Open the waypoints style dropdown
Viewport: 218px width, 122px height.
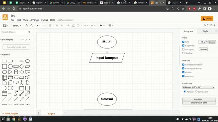(x=93, y=25)
